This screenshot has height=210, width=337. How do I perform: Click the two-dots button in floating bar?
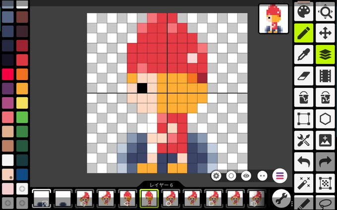coord(262,176)
